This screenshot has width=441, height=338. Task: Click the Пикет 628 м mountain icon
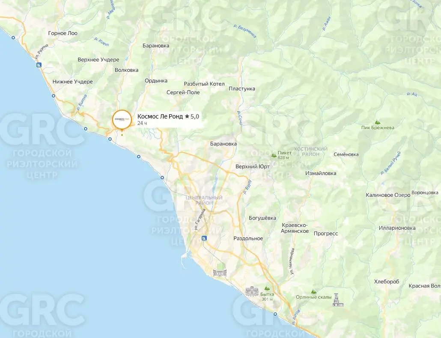pos(274,155)
